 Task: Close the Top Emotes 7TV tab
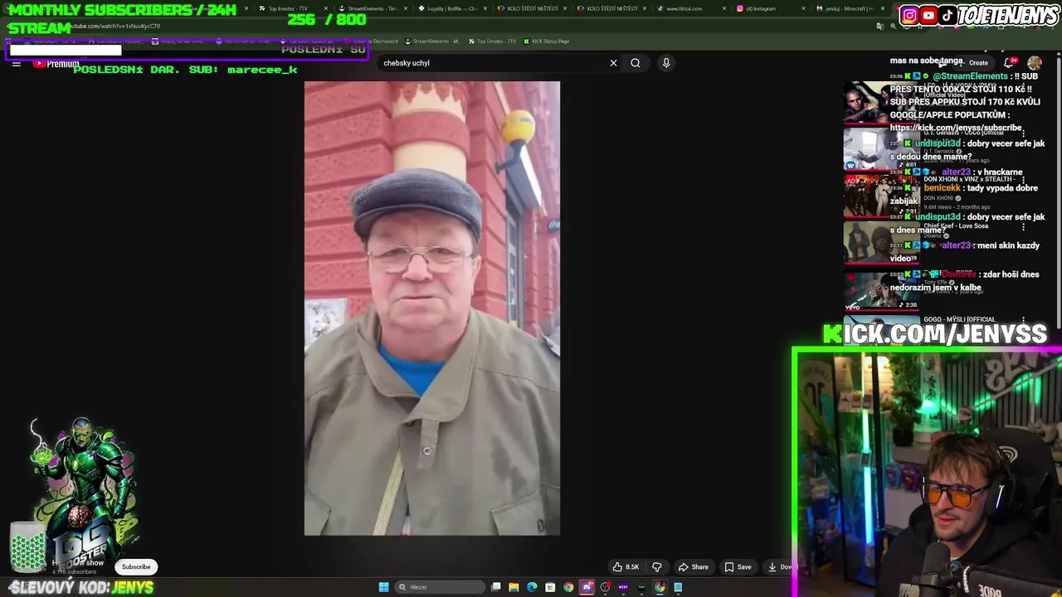click(x=326, y=8)
